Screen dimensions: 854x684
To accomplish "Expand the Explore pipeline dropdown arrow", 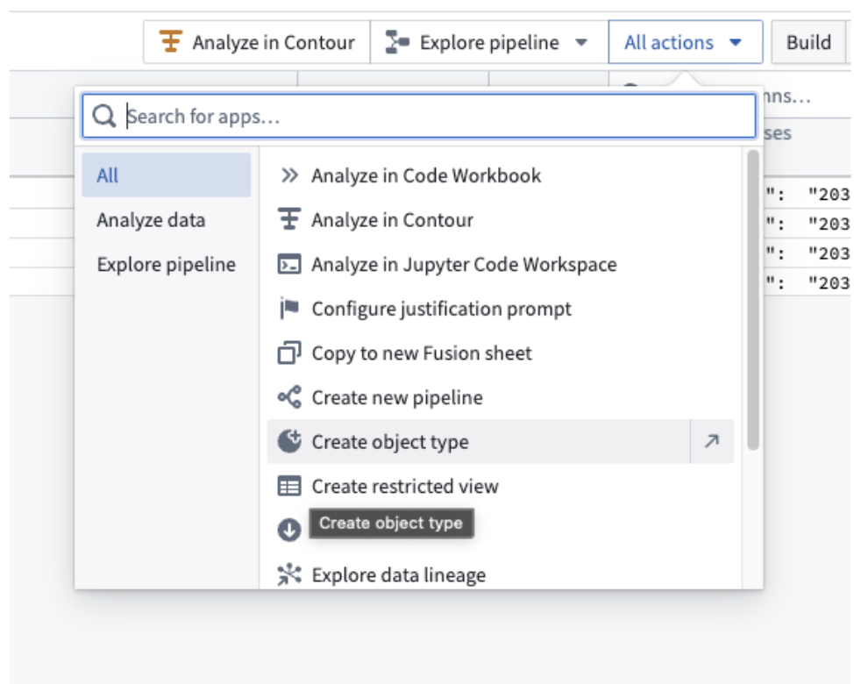I will [x=581, y=42].
